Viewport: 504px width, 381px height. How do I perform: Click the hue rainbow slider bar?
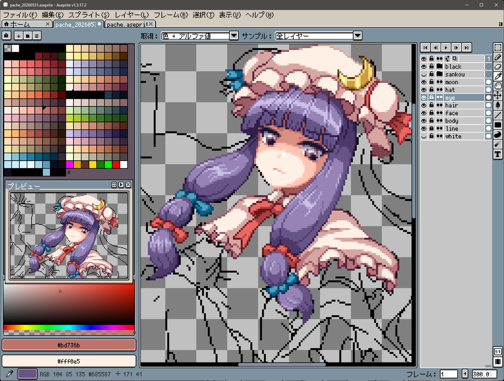pyautogui.click(x=69, y=327)
